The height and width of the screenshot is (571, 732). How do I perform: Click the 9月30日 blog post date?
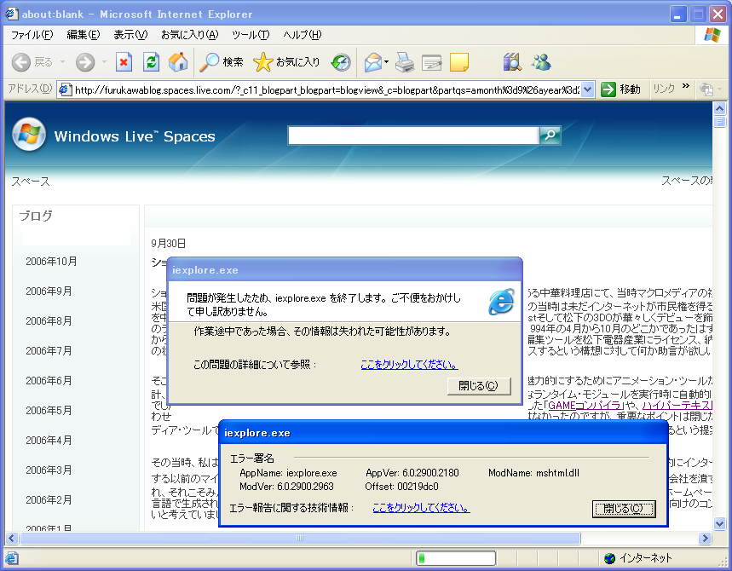[x=169, y=243]
